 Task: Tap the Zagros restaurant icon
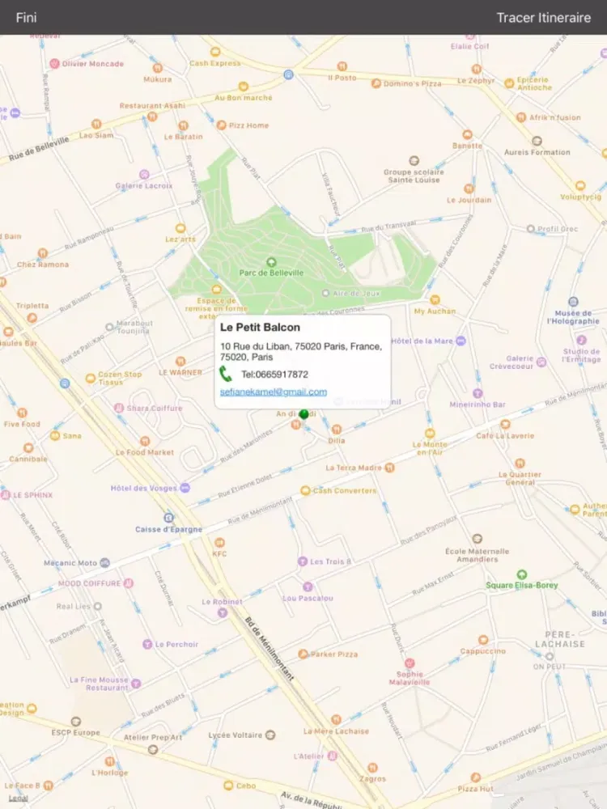pyautogui.click(x=372, y=768)
